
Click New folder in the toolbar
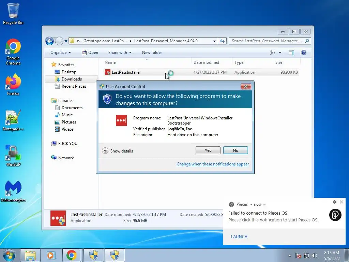[152, 53]
